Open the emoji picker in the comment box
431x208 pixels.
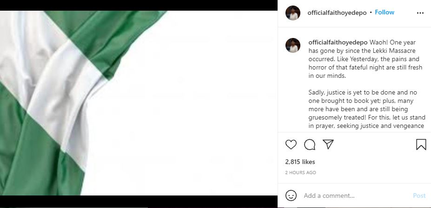tap(291, 195)
